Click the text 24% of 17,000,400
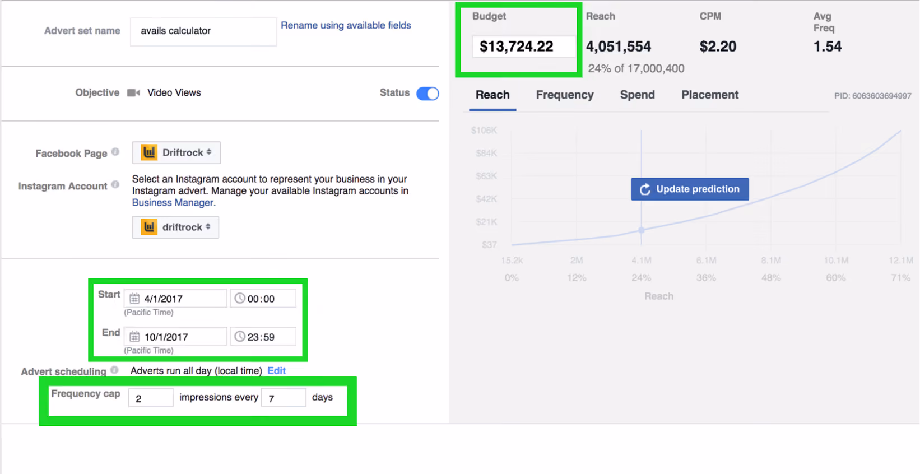 click(636, 68)
